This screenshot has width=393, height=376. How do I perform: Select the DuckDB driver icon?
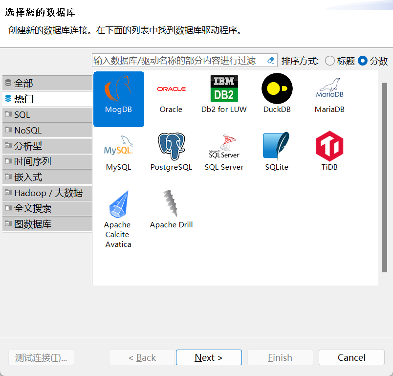[277, 94]
